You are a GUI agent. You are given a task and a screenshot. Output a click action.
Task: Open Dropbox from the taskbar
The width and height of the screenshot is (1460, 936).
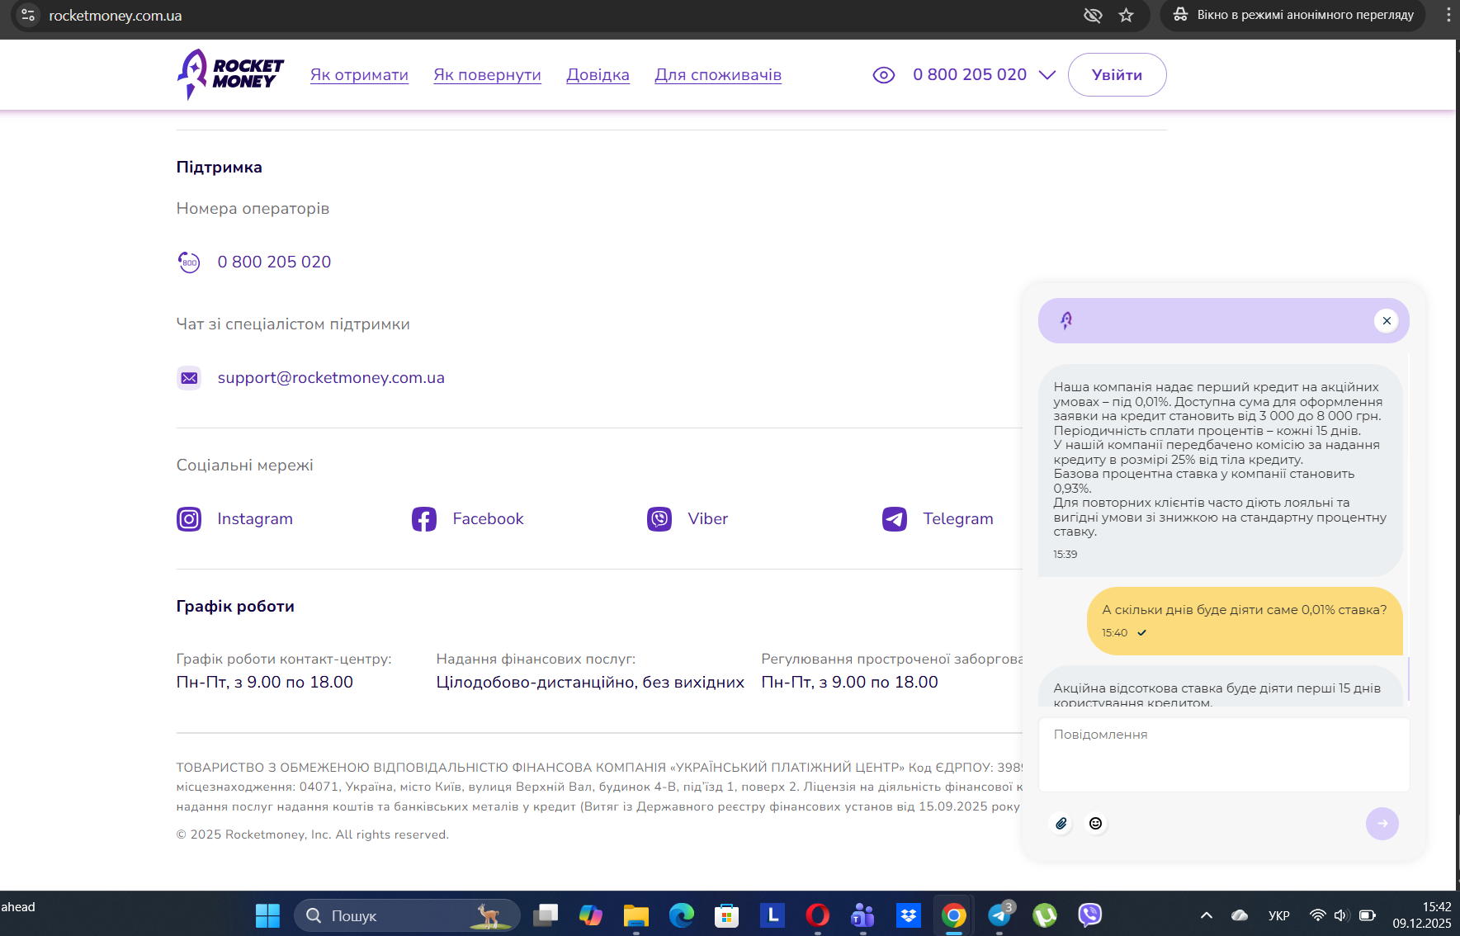pyautogui.click(x=909, y=915)
